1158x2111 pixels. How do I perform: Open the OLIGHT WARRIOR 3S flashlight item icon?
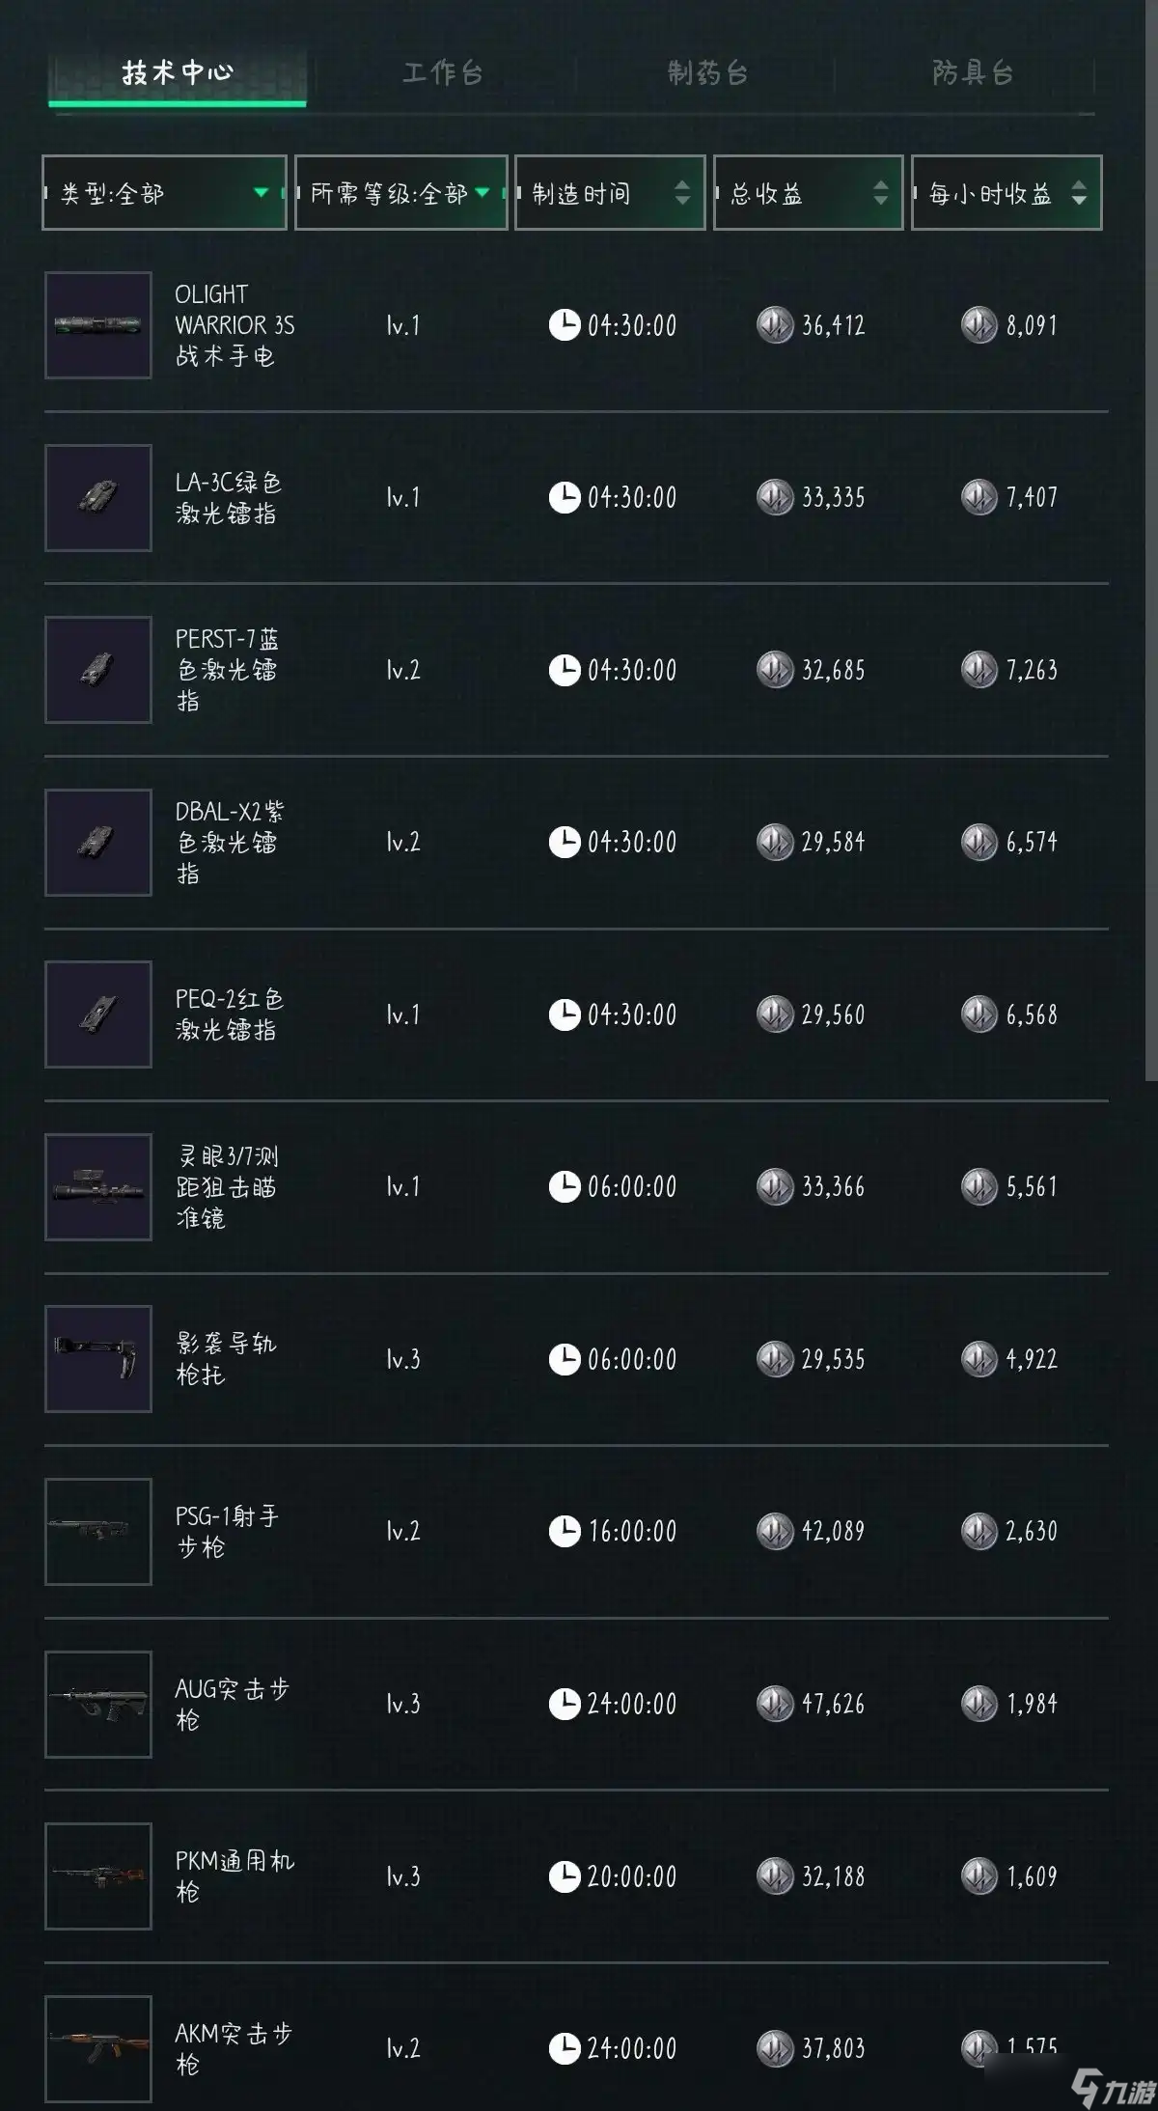click(x=98, y=325)
